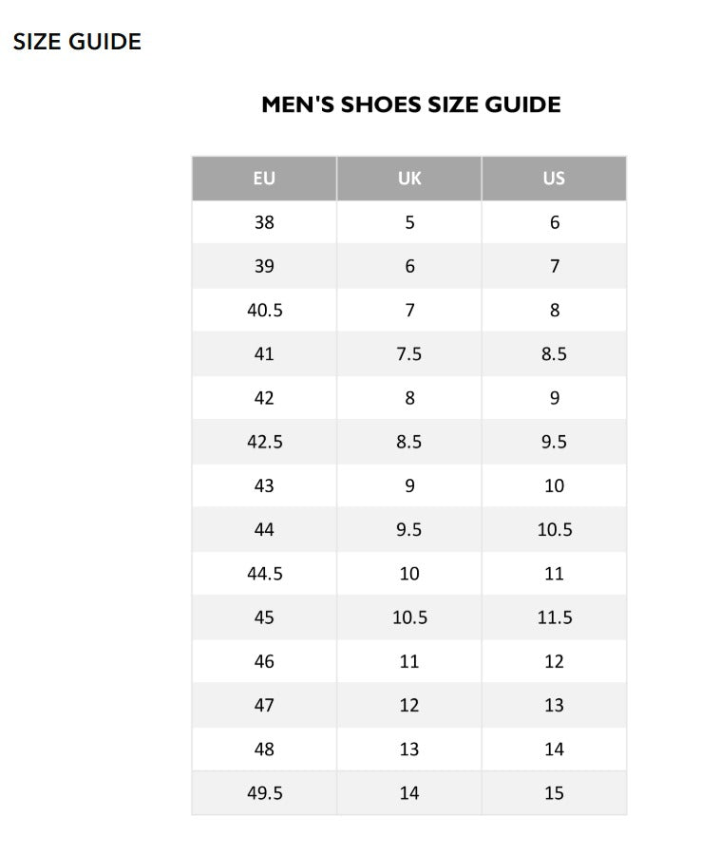Click UK value in the EU 45 row
This screenshot has width=720, height=854.
[x=409, y=617]
